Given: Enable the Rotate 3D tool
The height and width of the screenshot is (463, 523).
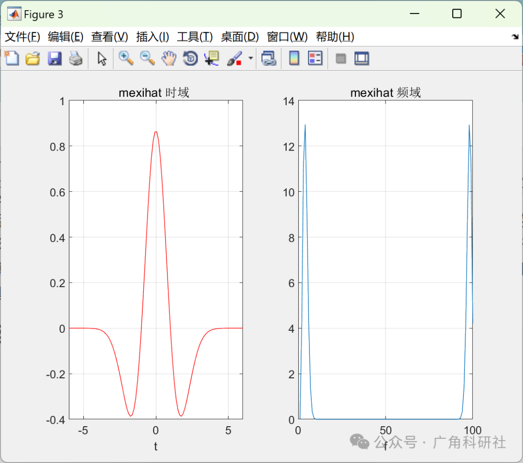Looking at the screenshot, I should (x=190, y=59).
